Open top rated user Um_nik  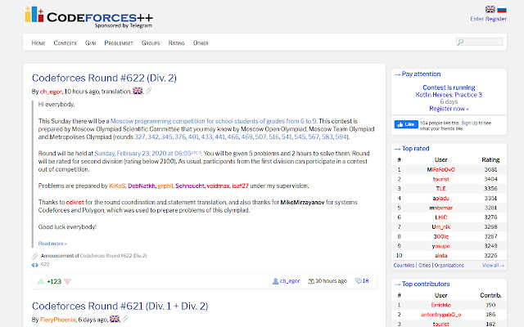pos(440,227)
